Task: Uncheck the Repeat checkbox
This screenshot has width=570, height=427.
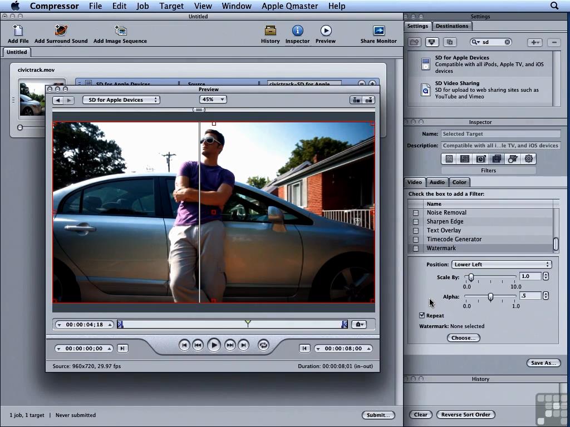Action: (x=422, y=315)
